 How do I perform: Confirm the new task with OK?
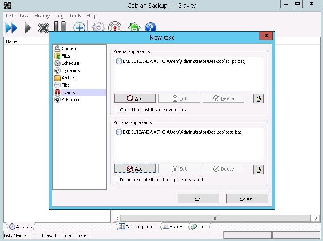(198, 198)
